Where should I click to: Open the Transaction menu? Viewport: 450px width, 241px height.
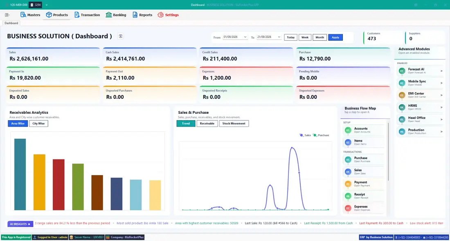pos(87,15)
